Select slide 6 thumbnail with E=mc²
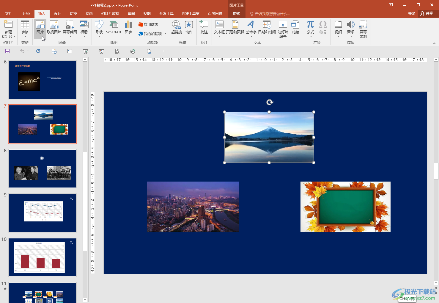Viewport: 439px width, 303px height. [43, 80]
